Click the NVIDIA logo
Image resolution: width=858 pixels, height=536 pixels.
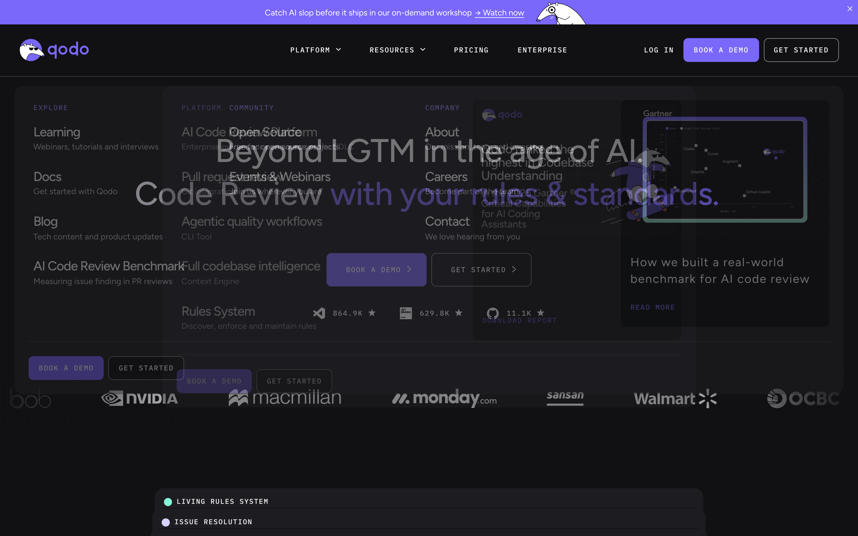coord(139,398)
